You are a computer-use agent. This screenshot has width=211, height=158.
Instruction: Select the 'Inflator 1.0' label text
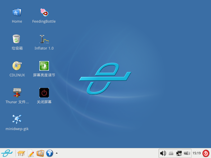pos(44,48)
